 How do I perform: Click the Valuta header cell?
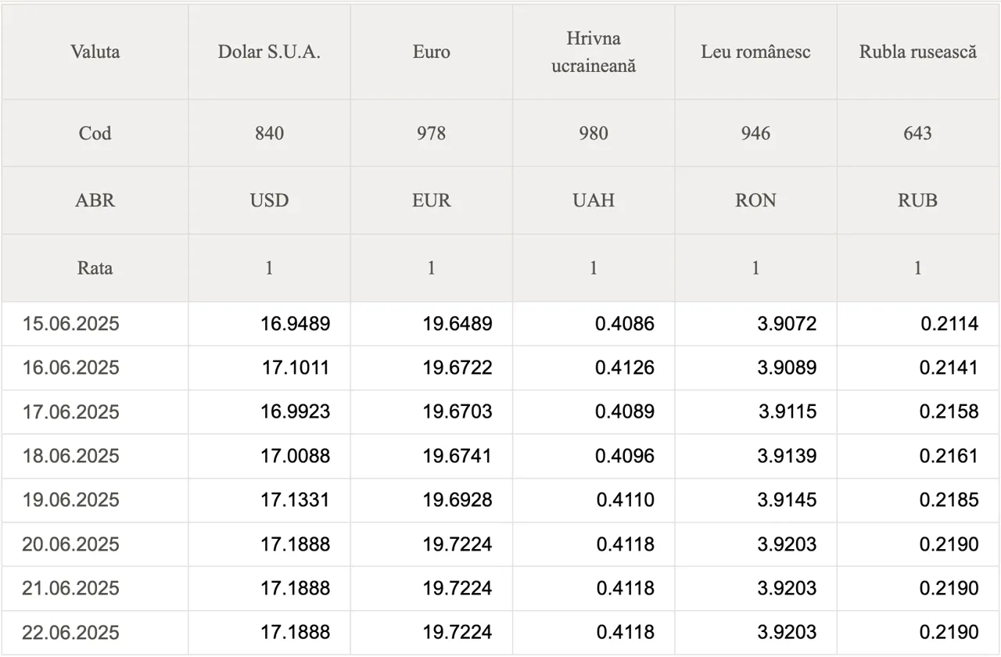(x=95, y=52)
